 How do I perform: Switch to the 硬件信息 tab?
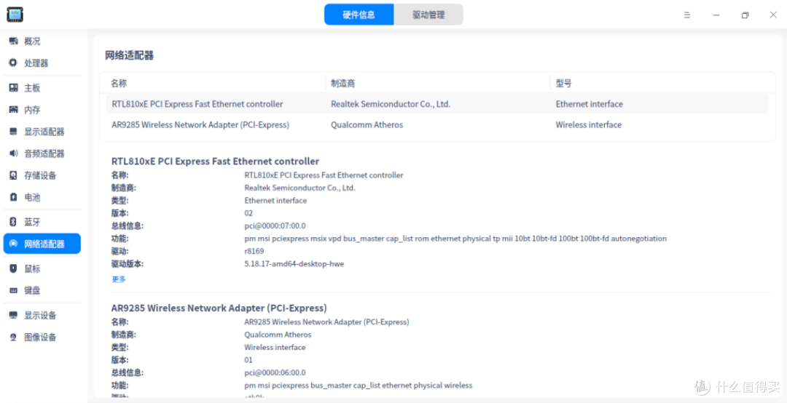coord(359,15)
